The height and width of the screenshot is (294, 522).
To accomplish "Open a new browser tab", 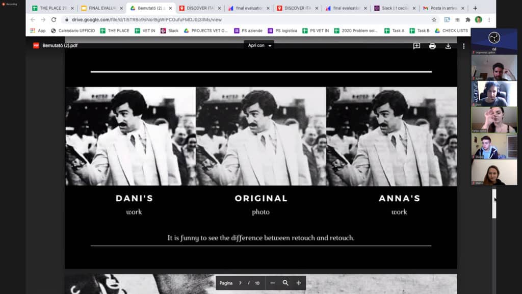I will [x=475, y=8].
